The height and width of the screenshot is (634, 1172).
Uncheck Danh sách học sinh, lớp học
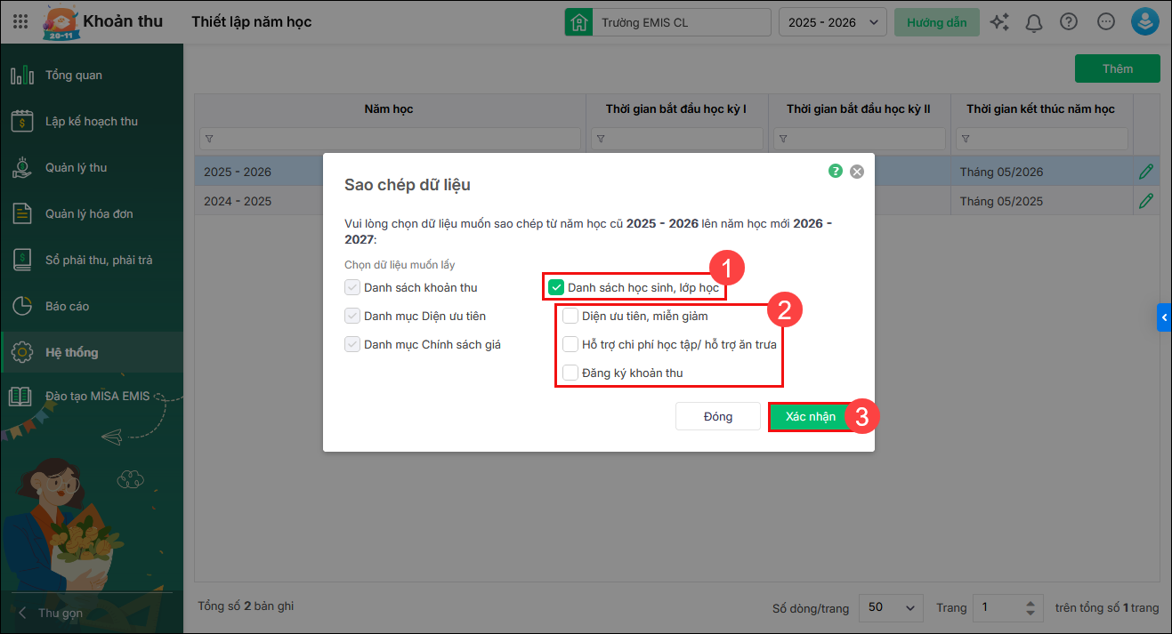[556, 287]
